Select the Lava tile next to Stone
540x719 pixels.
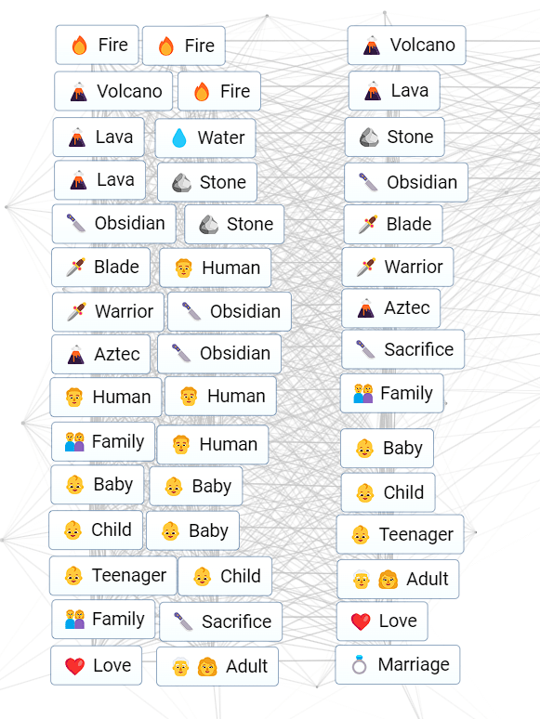pos(100,180)
